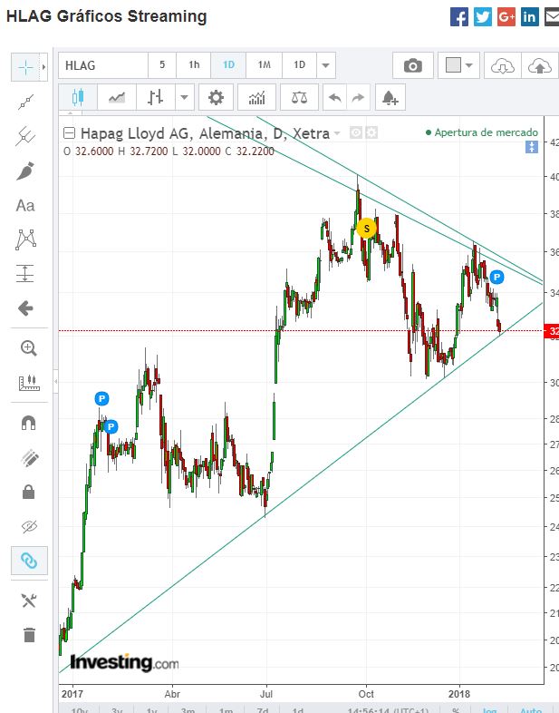Select the pitchfork drawing tool
This screenshot has width=559, height=713.
point(26,136)
